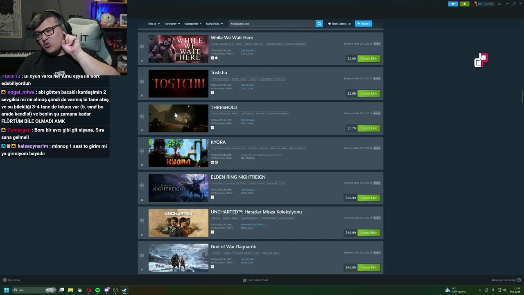This screenshot has height=295, width=524.
Task: Open KYORA title link
Action: (x=218, y=142)
